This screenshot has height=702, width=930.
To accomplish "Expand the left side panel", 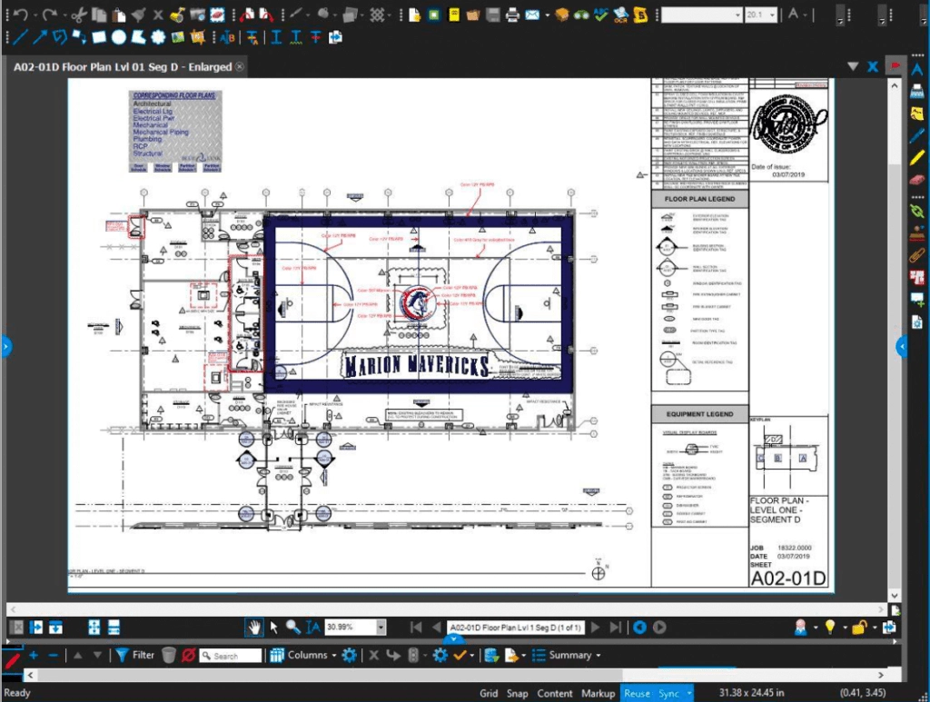I will [x=5, y=346].
